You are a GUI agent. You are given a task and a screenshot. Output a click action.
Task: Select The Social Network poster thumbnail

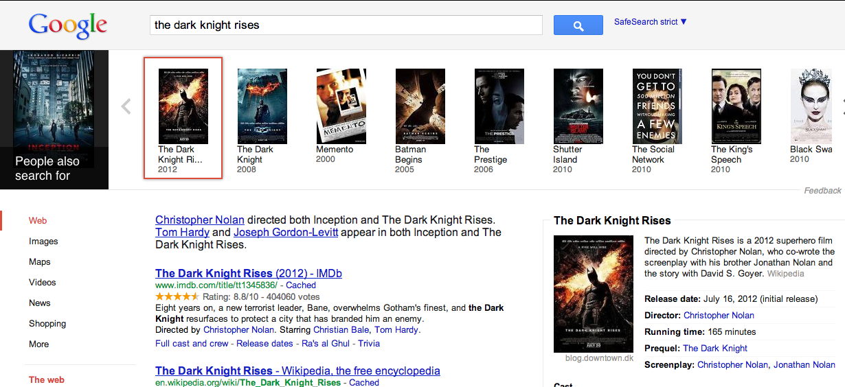[x=657, y=106]
